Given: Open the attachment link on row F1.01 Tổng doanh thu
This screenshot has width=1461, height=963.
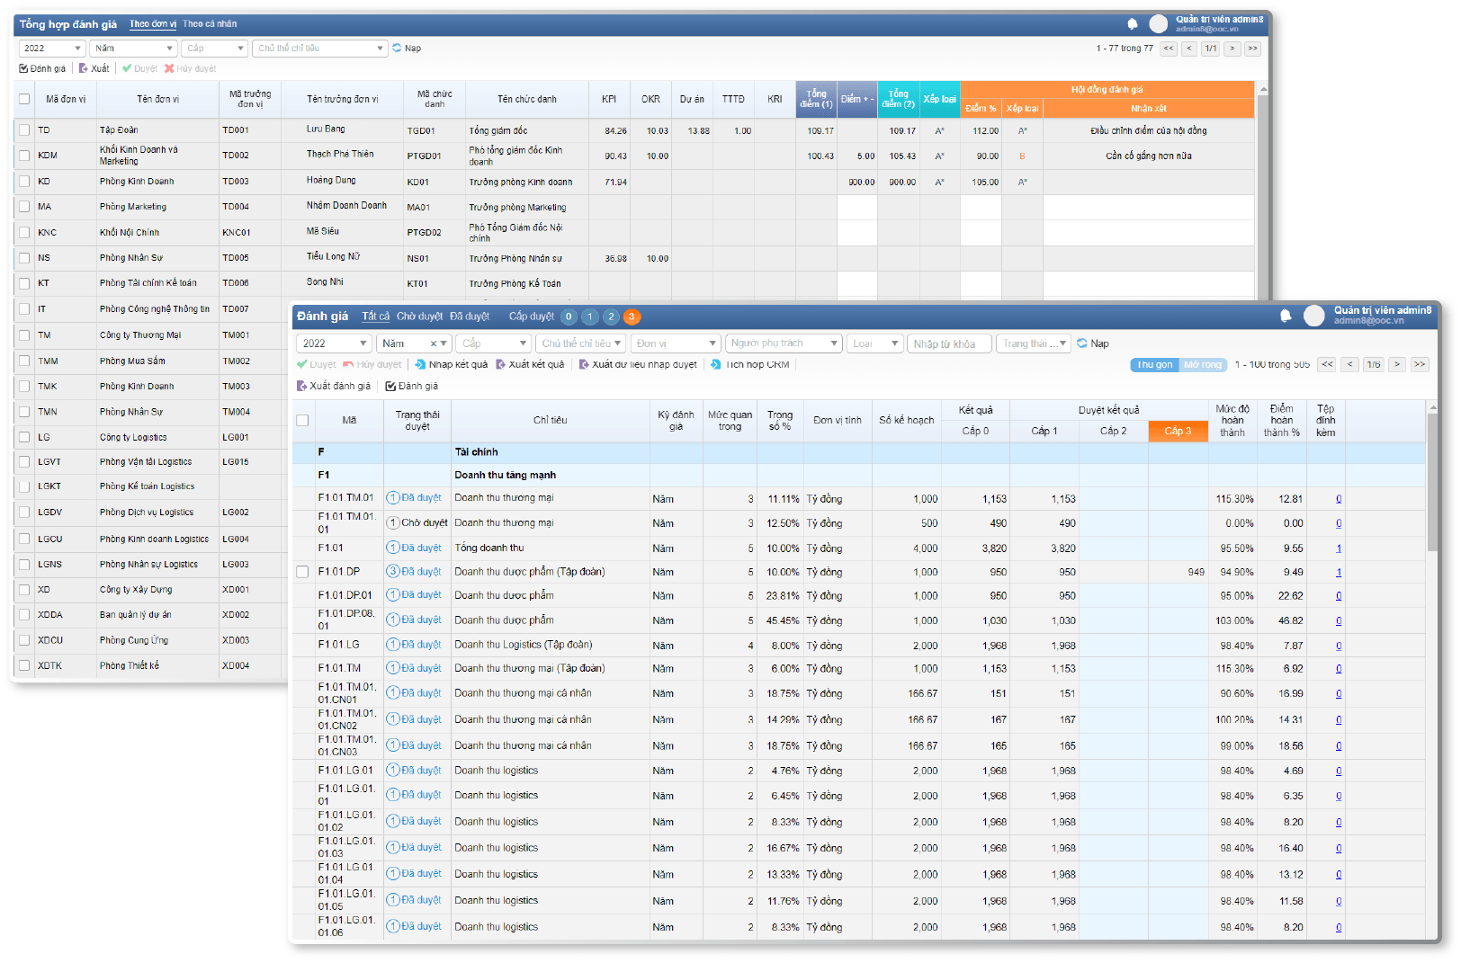Looking at the screenshot, I should coord(1339,548).
